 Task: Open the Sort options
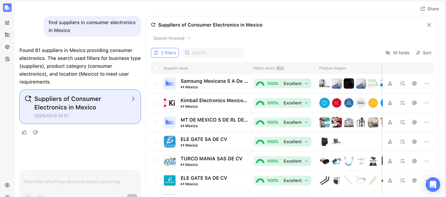[x=424, y=53]
